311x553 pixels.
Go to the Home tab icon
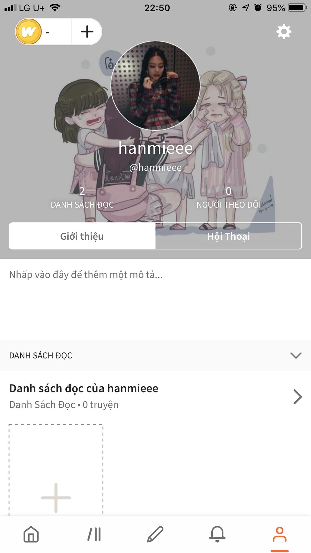31,534
